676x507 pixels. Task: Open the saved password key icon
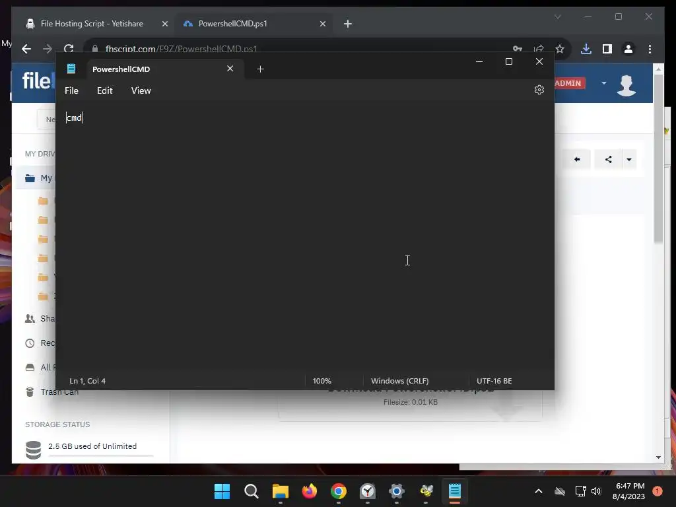coord(518,49)
